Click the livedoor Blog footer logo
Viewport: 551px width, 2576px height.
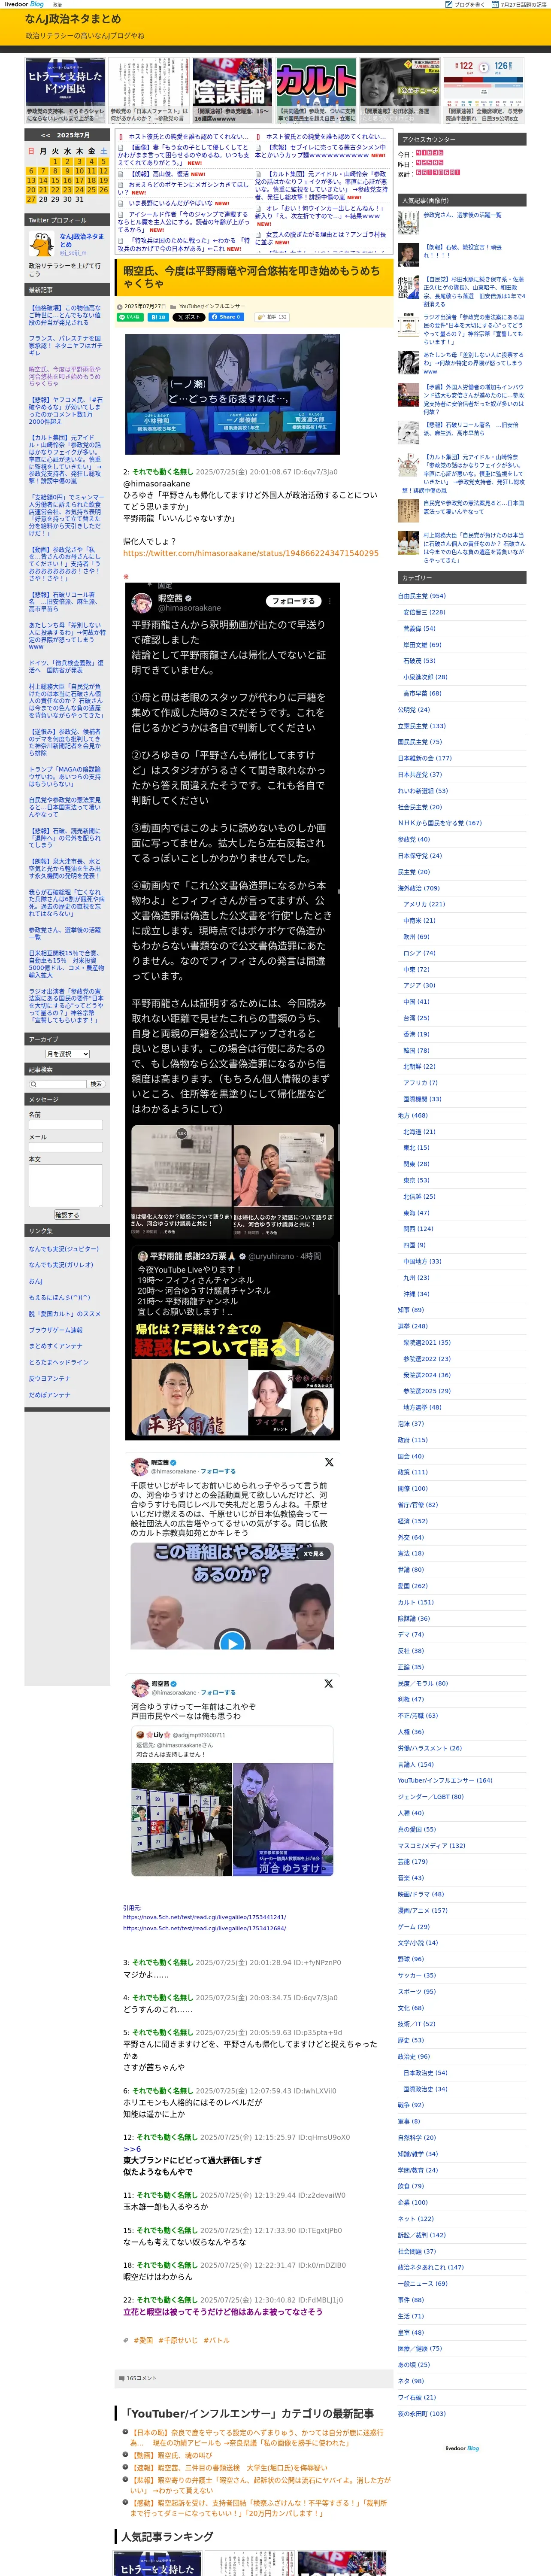[462, 2448]
